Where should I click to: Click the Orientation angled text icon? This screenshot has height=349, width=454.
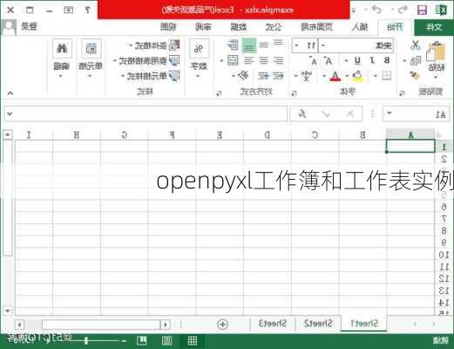pyautogui.click(x=243, y=76)
